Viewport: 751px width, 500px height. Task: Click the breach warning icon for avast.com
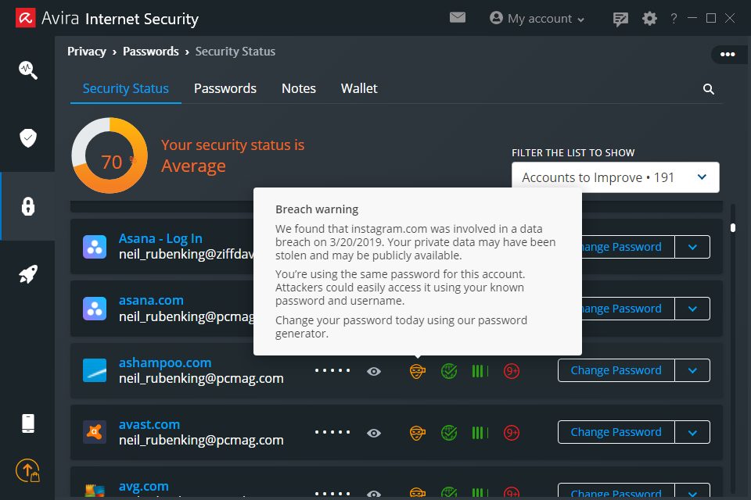tap(417, 433)
